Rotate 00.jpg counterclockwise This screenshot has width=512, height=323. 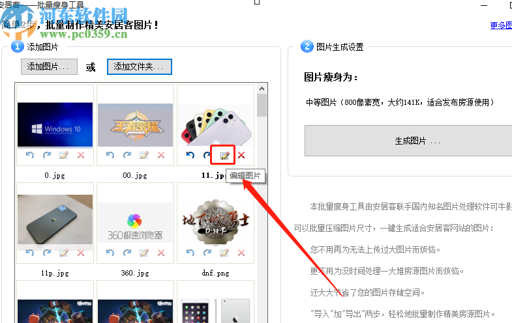pos(110,155)
